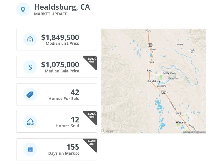Click the Last 30 days ribbon on Homes Sold
Screen dimensions: 224x165
click(x=91, y=117)
